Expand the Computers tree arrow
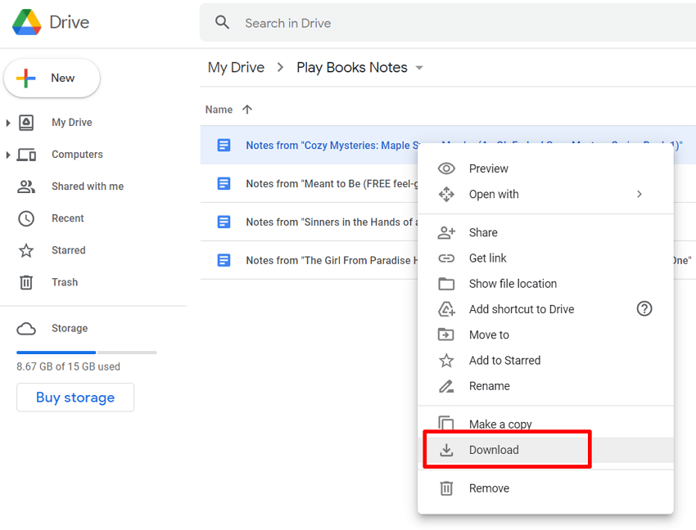 pyautogui.click(x=8, y=155)
